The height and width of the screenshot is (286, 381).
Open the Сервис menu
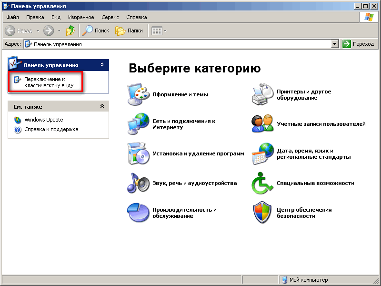[110, 17]
